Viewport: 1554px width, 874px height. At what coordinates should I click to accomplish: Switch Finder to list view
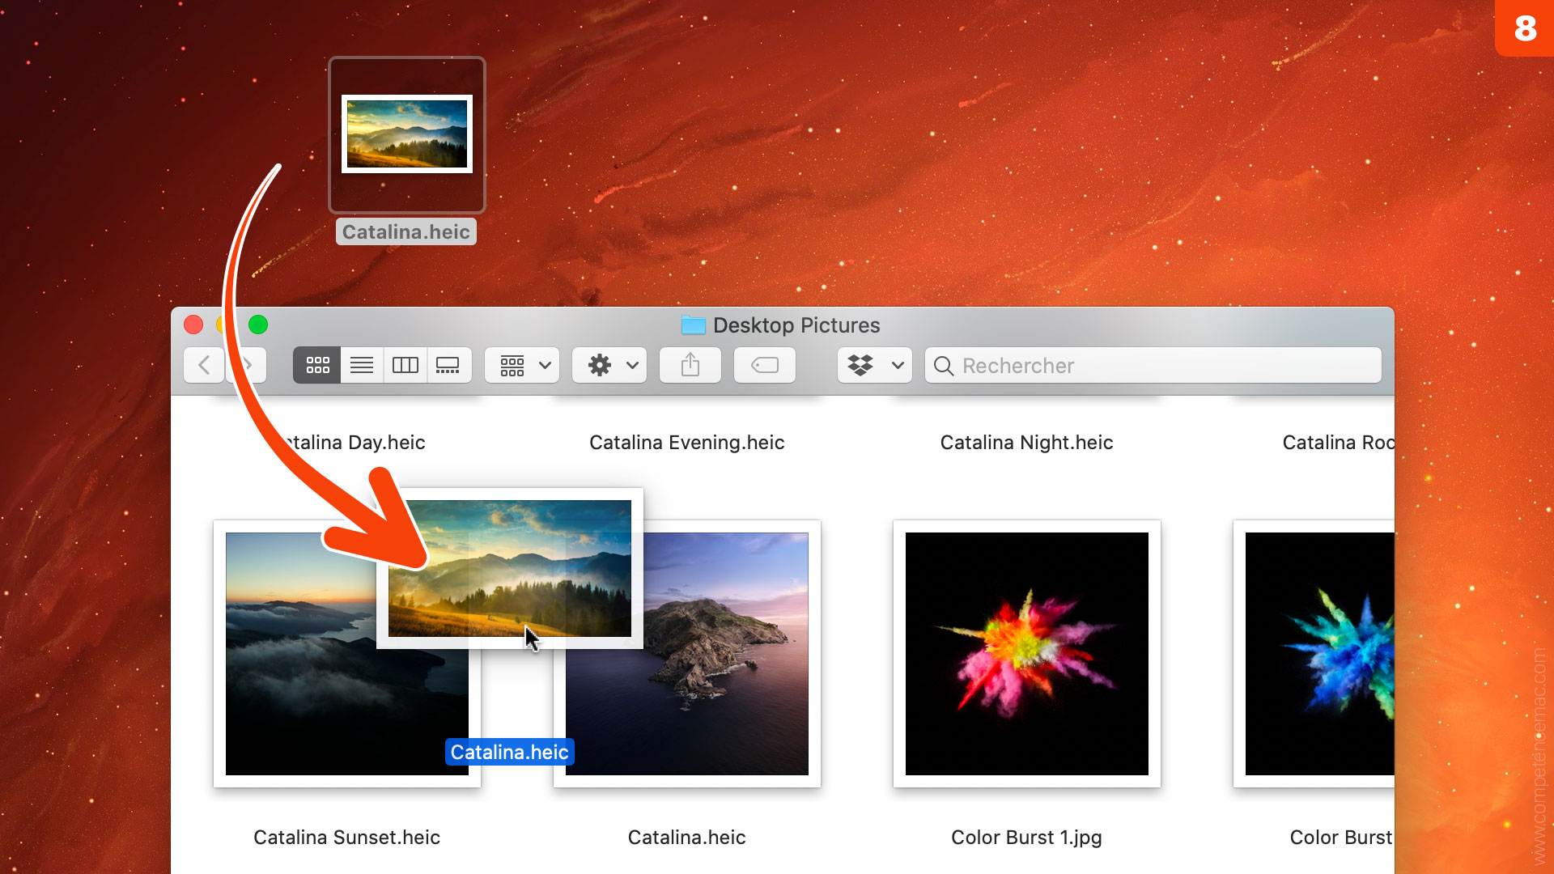pyautogui.click(x=362, y=365)
